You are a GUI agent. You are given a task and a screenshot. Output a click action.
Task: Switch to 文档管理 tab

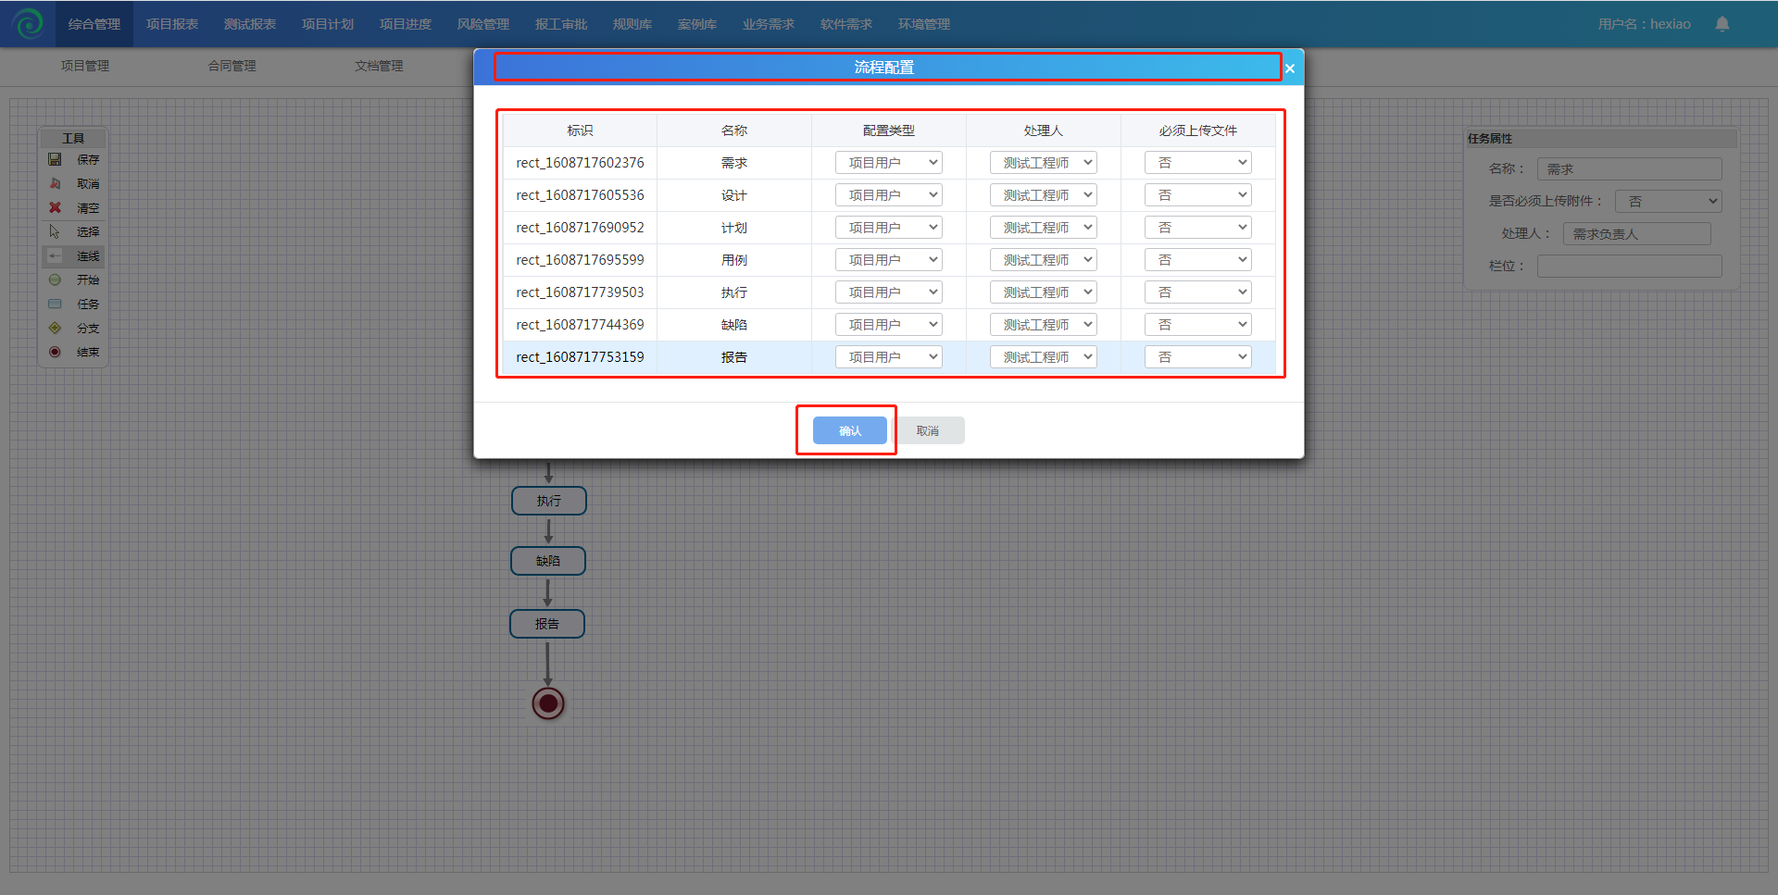tap(379, 66)
